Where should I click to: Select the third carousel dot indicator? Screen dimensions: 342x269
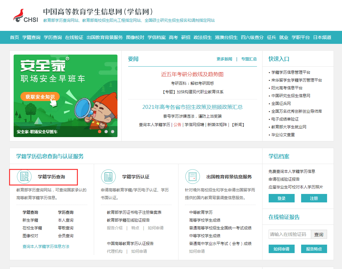113,132
